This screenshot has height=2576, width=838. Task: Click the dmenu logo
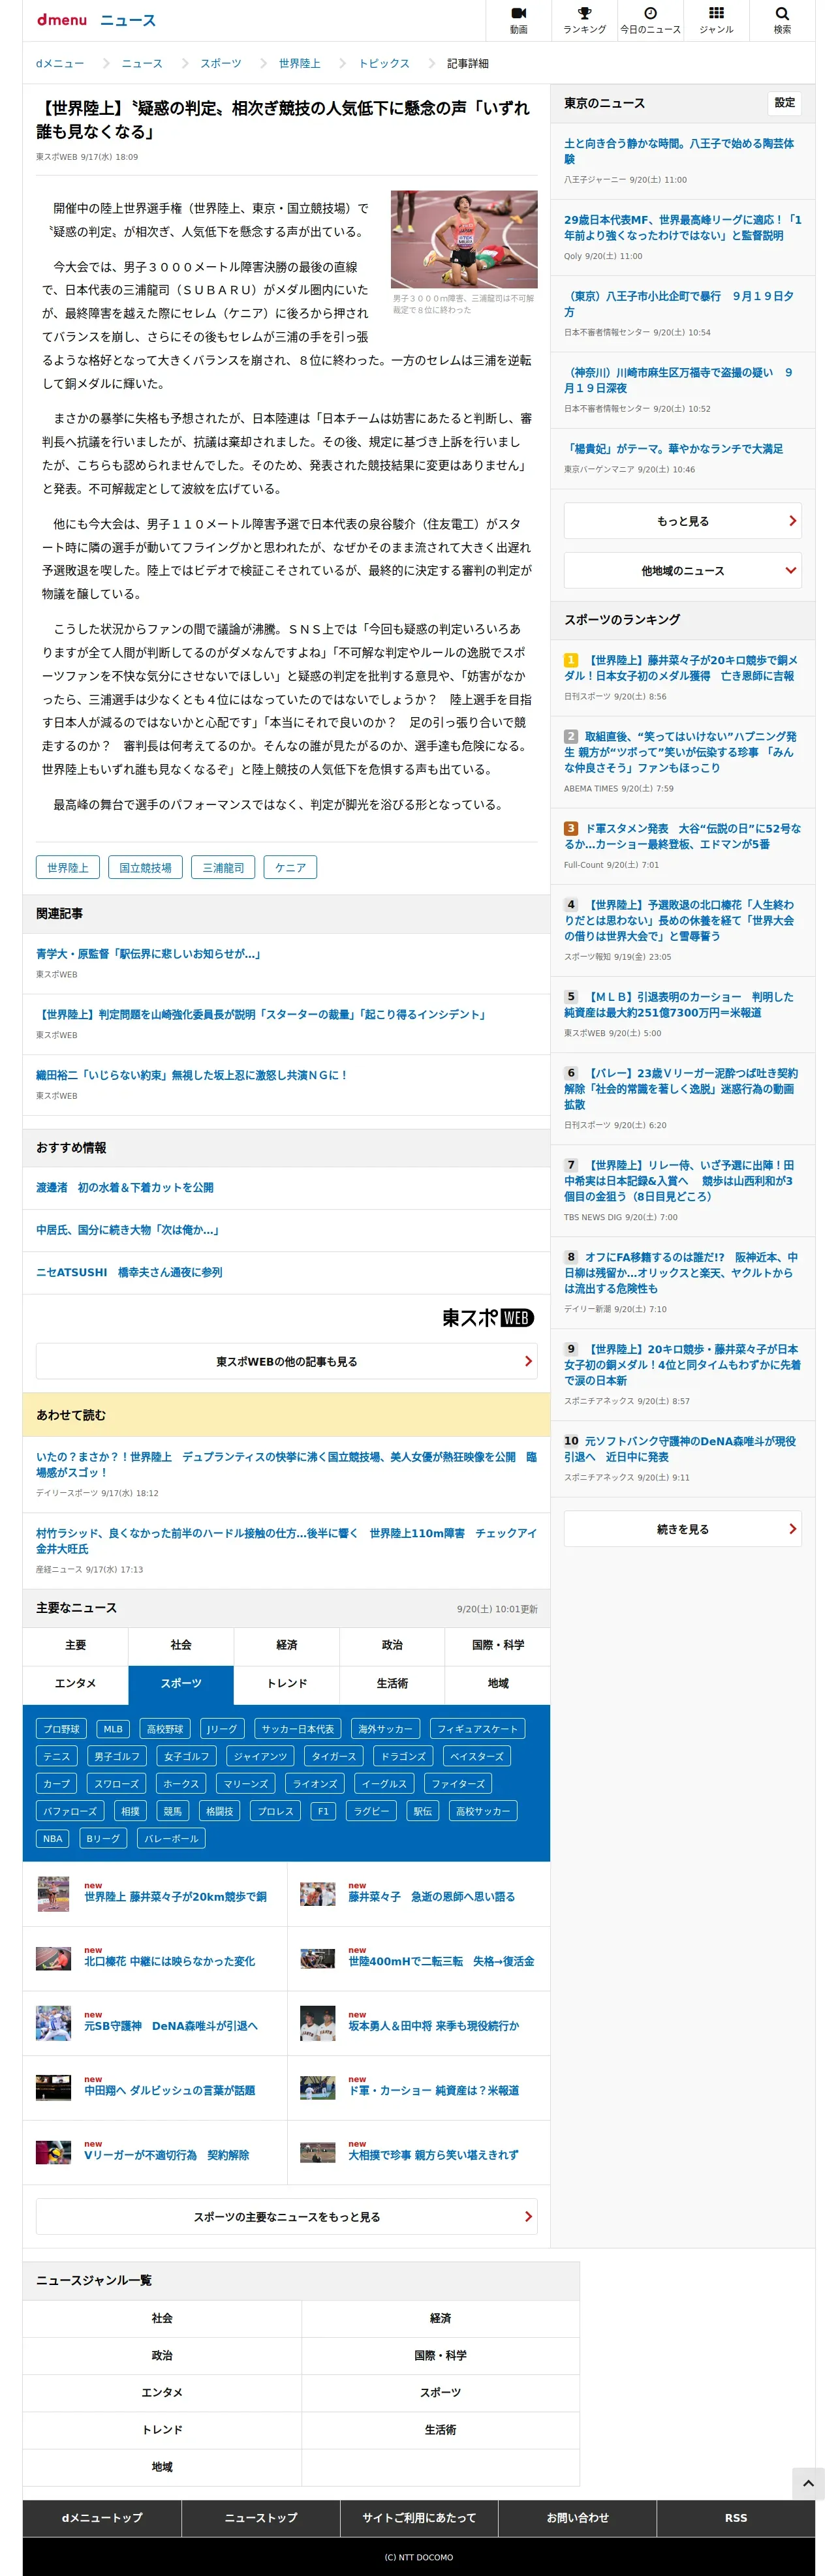62,20
